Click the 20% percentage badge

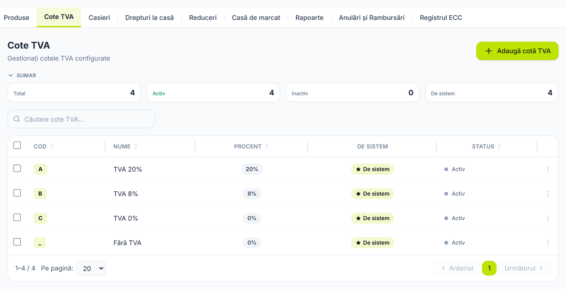[x=252, y=169]
